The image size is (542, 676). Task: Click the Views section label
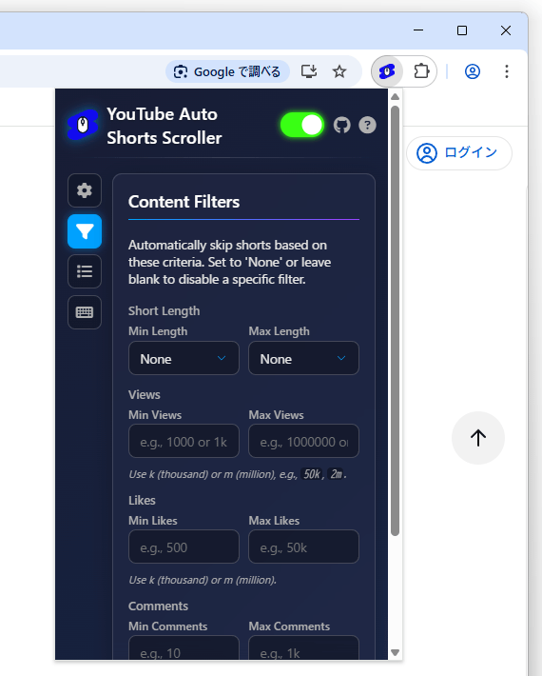(145, 394)
